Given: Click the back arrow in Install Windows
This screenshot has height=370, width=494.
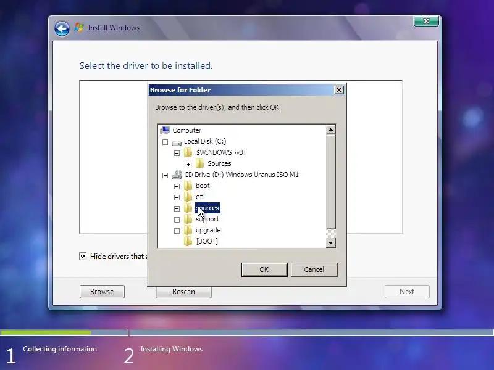Looking at the screenshot, I should point(62,28).
